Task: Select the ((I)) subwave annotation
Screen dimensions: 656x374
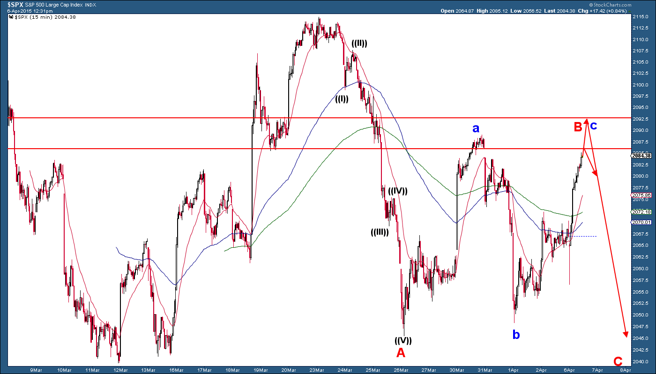Action: tap(342, 99)
